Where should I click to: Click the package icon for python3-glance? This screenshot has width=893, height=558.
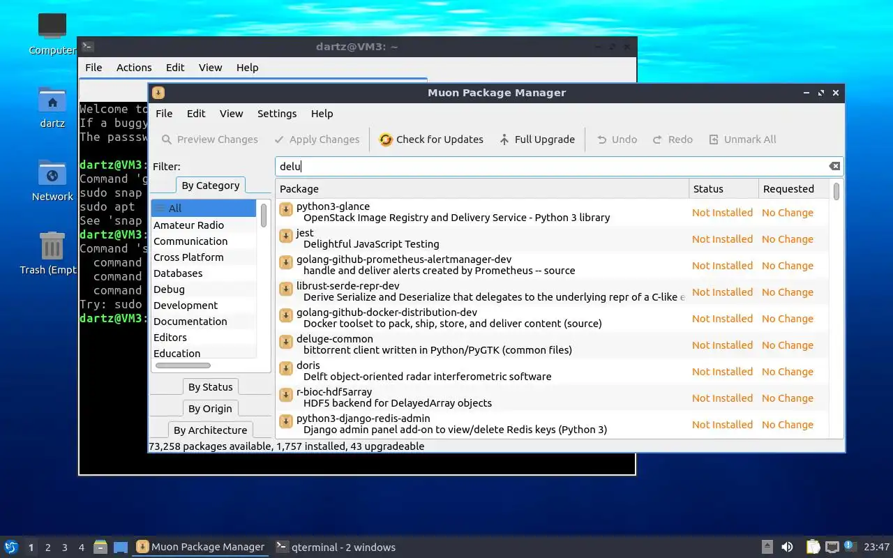[285, 209]
